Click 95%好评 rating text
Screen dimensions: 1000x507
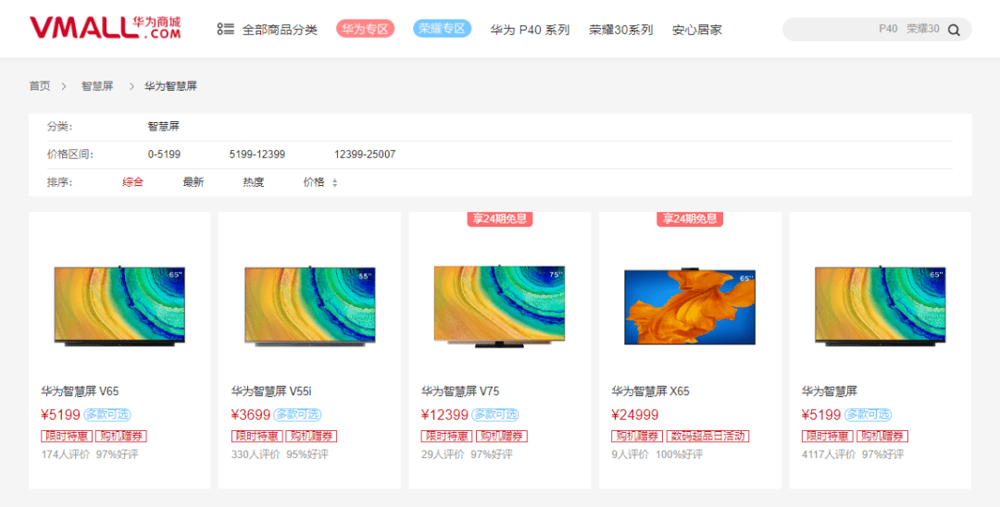(x=307, y=455)
